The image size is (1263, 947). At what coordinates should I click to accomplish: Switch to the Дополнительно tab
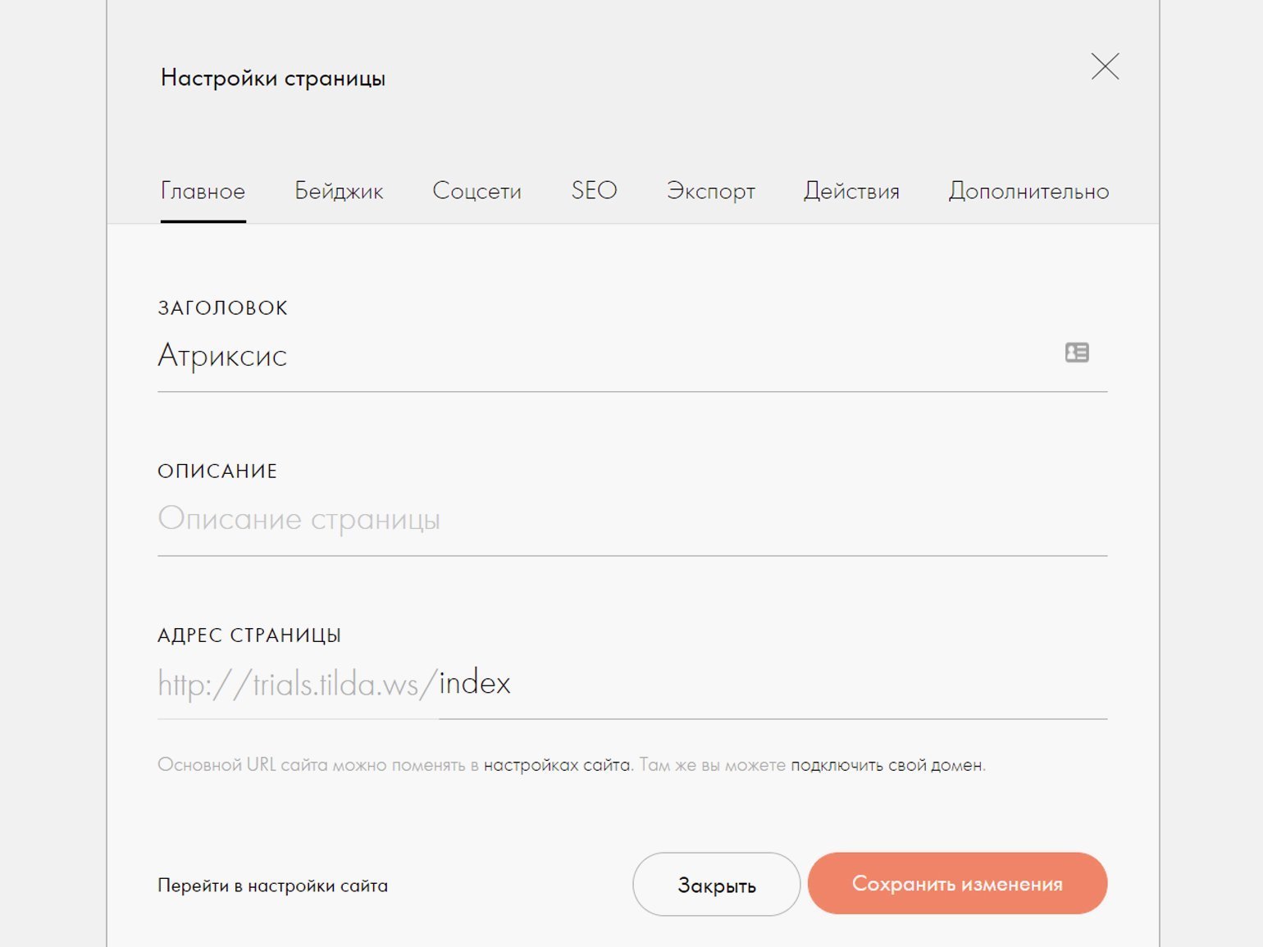[1028, 191]
